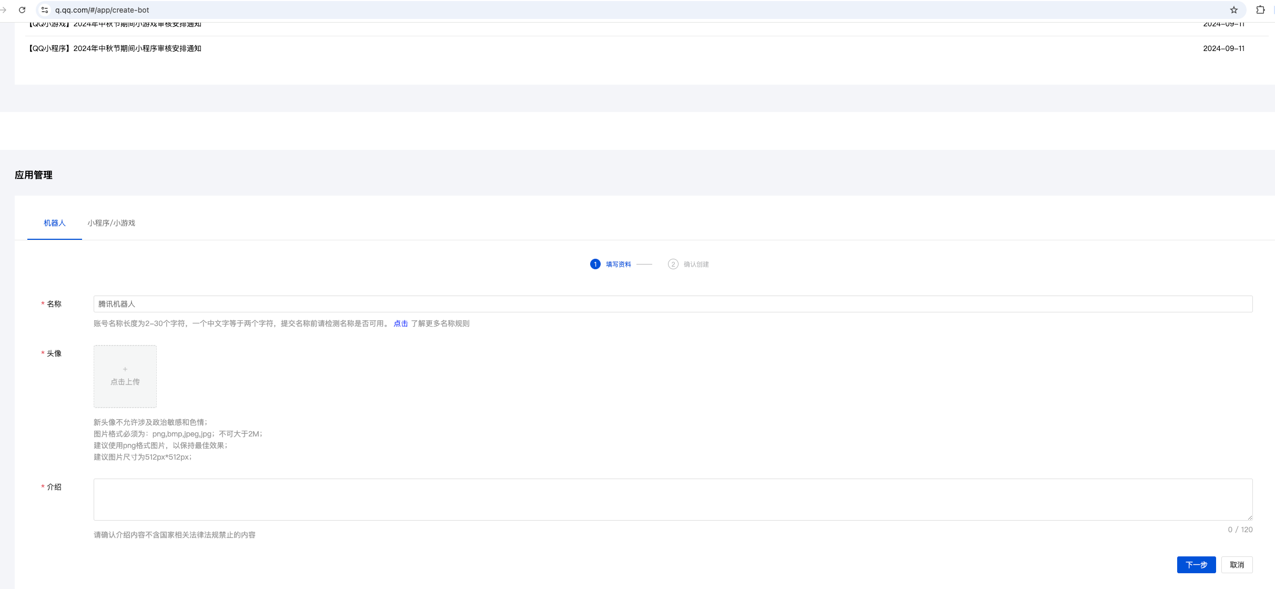
Task: Focus the 名称 input field
Action: 672,304
